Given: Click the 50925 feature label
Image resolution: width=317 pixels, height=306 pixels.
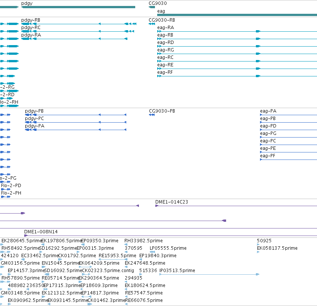Looking at the screenshot, I should coord(264,241).
